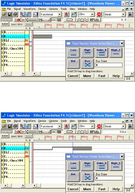Click Bus State input field, lower dialog
Viewport: 135px width, 193px height.
coord(109,178)
